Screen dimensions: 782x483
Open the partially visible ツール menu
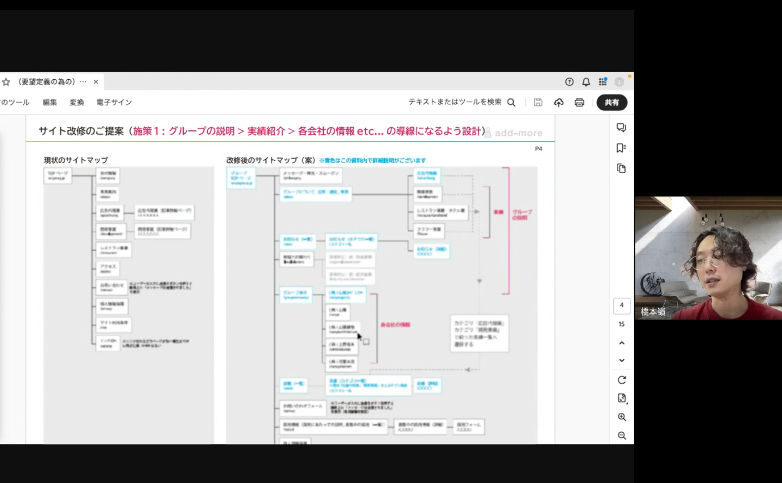[15, 102]
